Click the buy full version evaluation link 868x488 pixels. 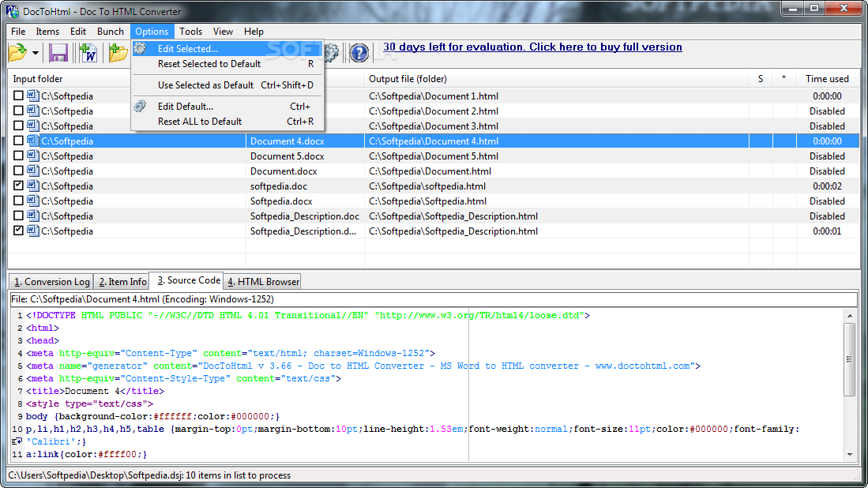(x=532, y=47)
